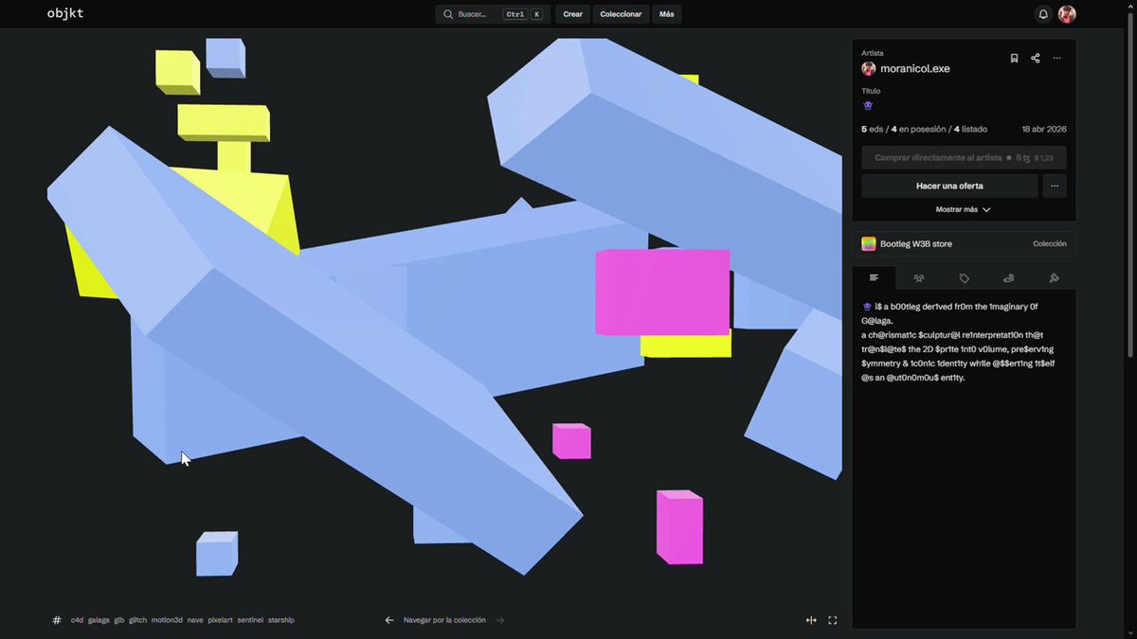This screenshot has width=1137, height=639.
Task: Bookmark this token
Action: [x=1014, y=58]
